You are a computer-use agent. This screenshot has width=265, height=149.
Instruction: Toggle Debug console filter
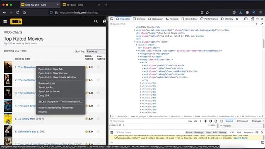click(x=222, y=132)
